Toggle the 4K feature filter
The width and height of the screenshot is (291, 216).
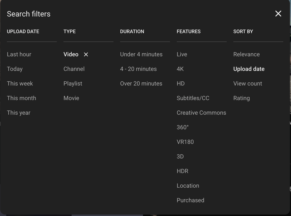(180, 69)
